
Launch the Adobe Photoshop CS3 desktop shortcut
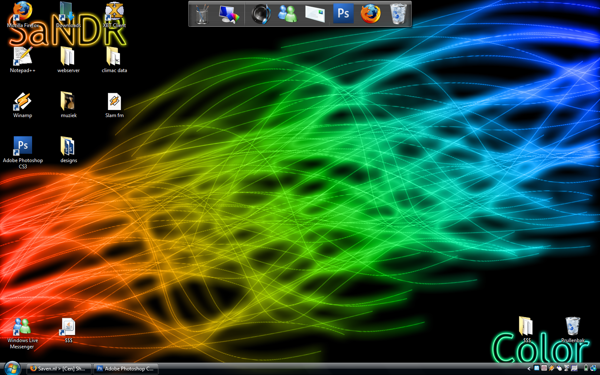tap(22, 152)
